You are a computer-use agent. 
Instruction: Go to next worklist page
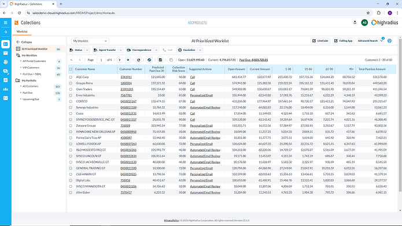click(120, 60)
